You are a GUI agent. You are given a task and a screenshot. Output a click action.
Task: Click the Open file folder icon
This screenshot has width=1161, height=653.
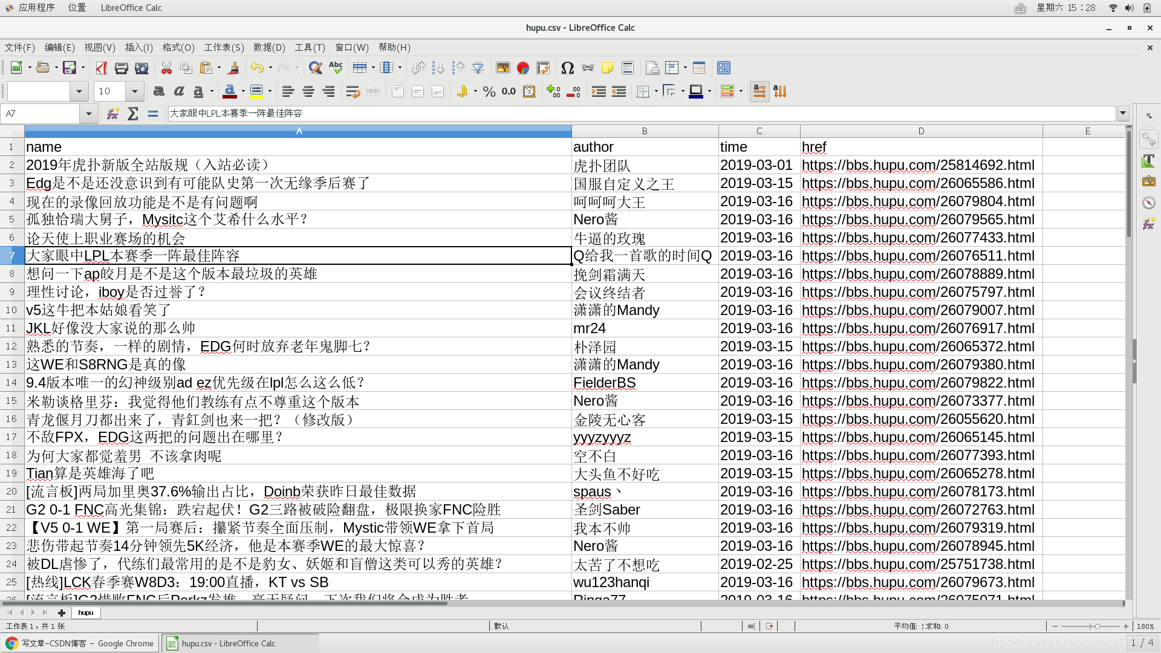pos(43,68)
